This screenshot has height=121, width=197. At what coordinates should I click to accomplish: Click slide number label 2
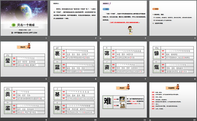[x=96, y=38]
